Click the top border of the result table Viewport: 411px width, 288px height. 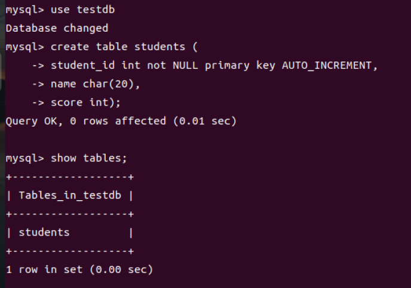70,177
